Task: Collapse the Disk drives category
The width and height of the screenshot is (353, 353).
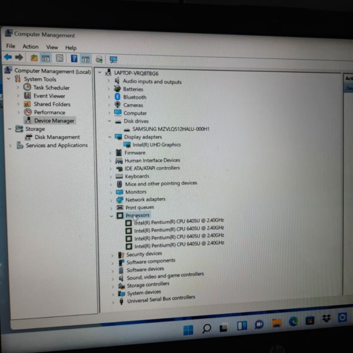Action: [x=109, y=121]
